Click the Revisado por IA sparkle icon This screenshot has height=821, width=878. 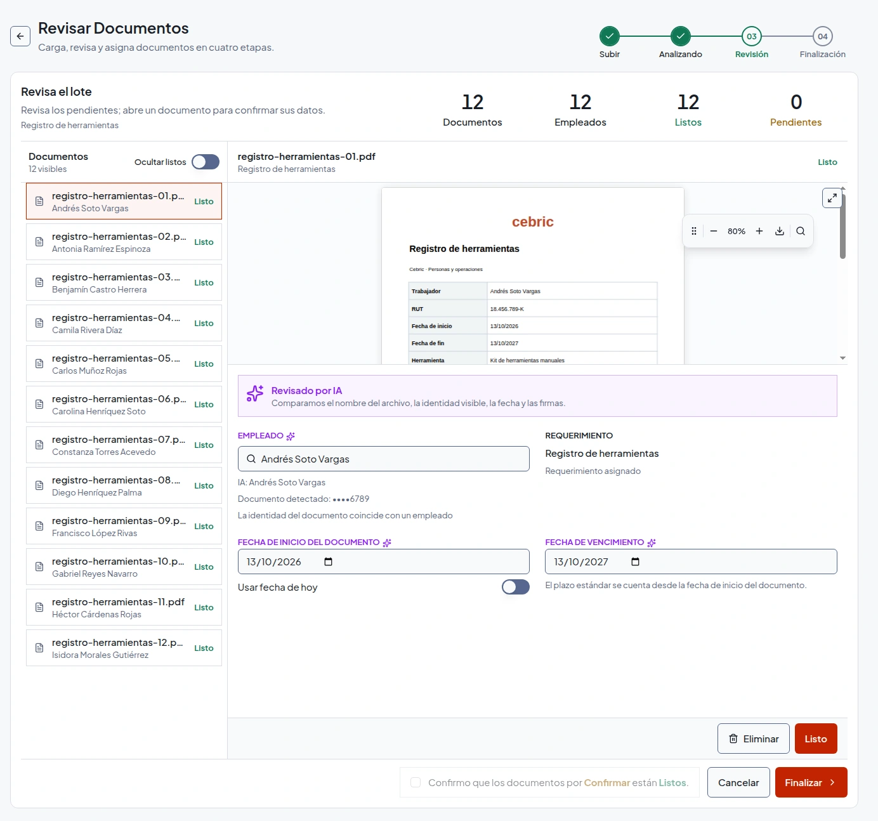point(255,393)
